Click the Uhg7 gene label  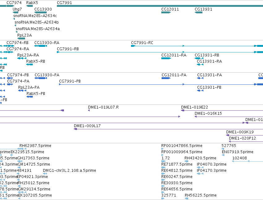click(17, 9)
